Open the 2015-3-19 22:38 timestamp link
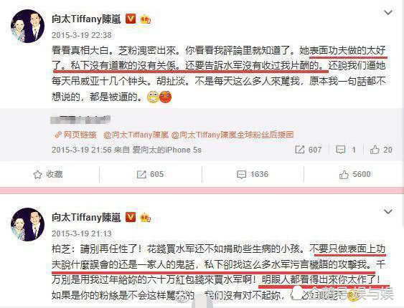 coord(81,35)
